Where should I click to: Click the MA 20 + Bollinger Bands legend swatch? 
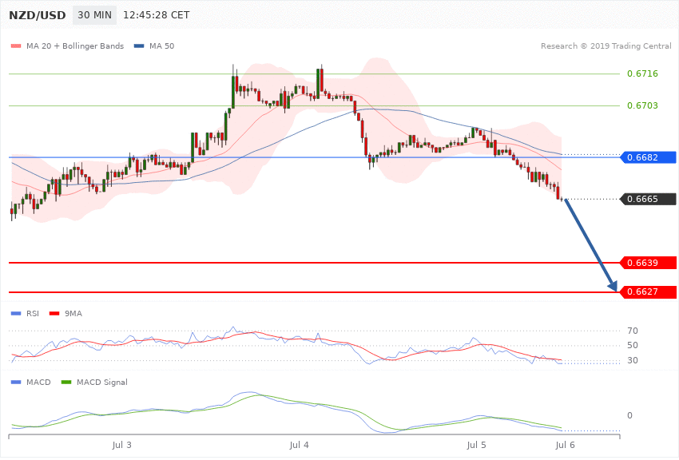point(16,46)
